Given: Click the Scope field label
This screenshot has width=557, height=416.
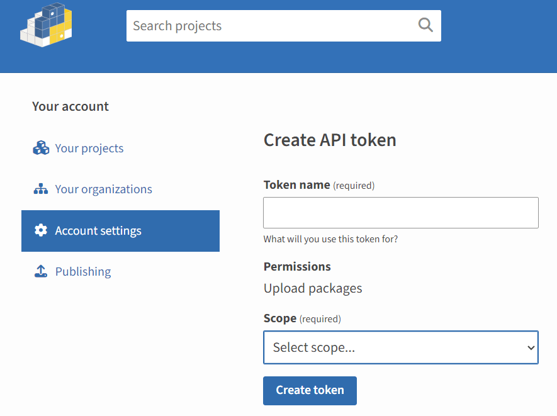Looking at the screenshot, I should click(x=280, y=318).
